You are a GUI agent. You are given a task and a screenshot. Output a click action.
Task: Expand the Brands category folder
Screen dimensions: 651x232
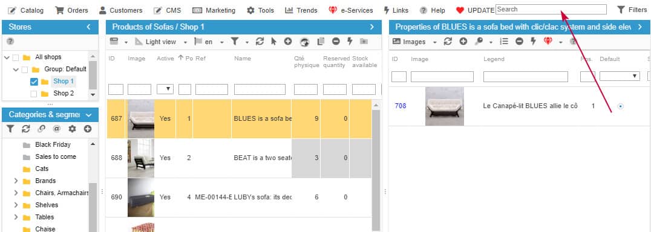click(x=16, y=181)
